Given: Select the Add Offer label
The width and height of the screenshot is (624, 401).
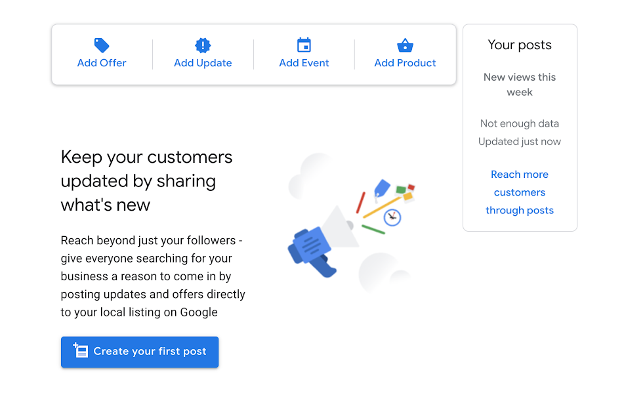Looking at the screenshot, I should click(102, 63).
